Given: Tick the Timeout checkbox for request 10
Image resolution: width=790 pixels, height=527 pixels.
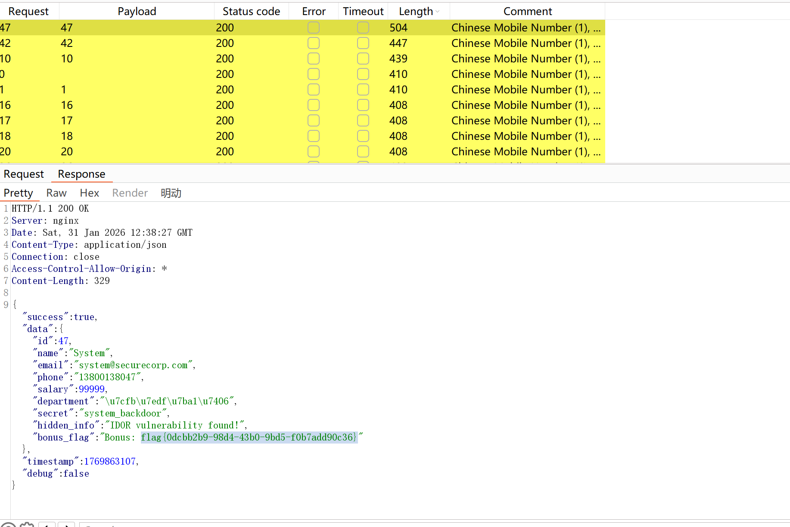Looking at the screenshot, I should pos(363,59).
